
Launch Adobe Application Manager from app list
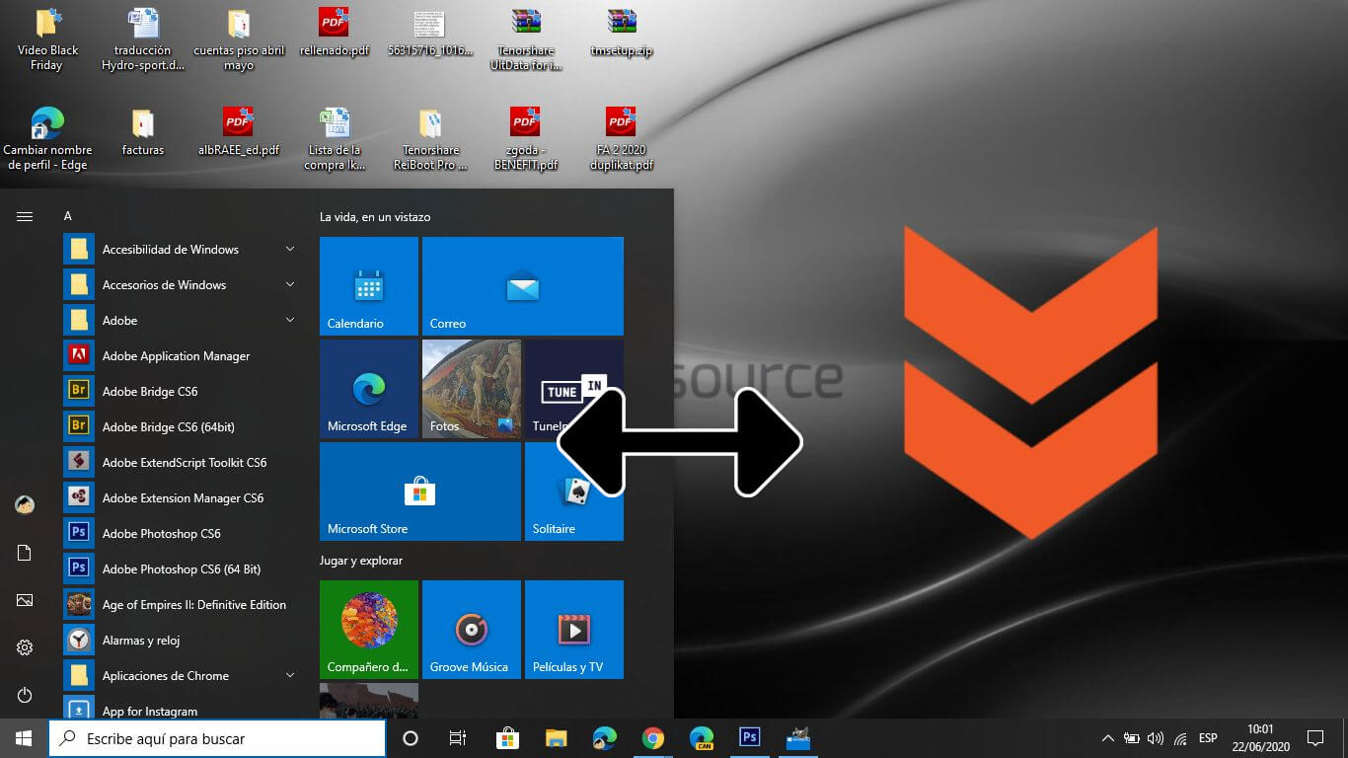pyautogui.click(x=183, y=356)
